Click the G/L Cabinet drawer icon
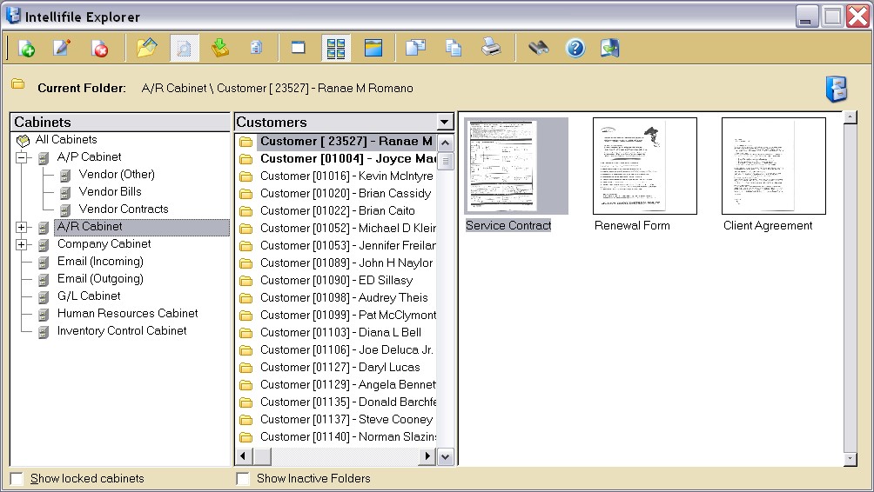The image size is (874, 492). point(44,297)
